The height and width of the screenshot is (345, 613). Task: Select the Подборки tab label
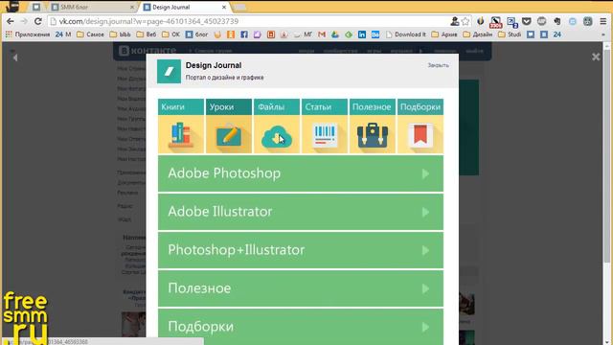click(x=420, y=106)
